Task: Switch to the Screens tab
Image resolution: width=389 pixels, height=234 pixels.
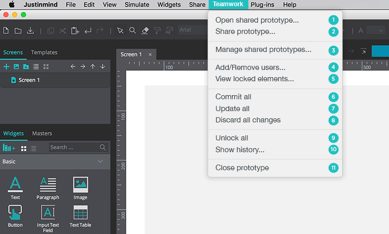Action: (x=13, y=52)
